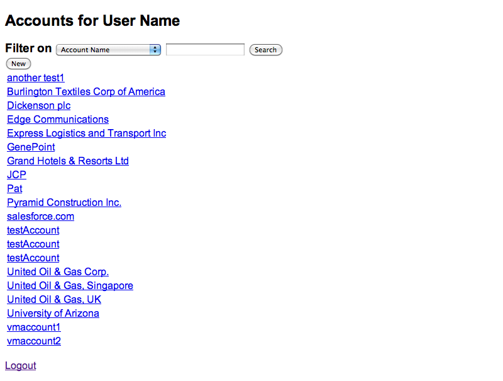Open United Oil & Gas Corp. account

tap(58, 271)
